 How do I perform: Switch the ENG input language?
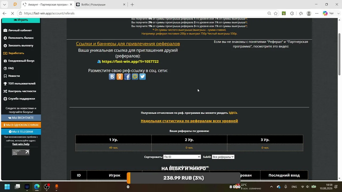click(x=294, y=187)
